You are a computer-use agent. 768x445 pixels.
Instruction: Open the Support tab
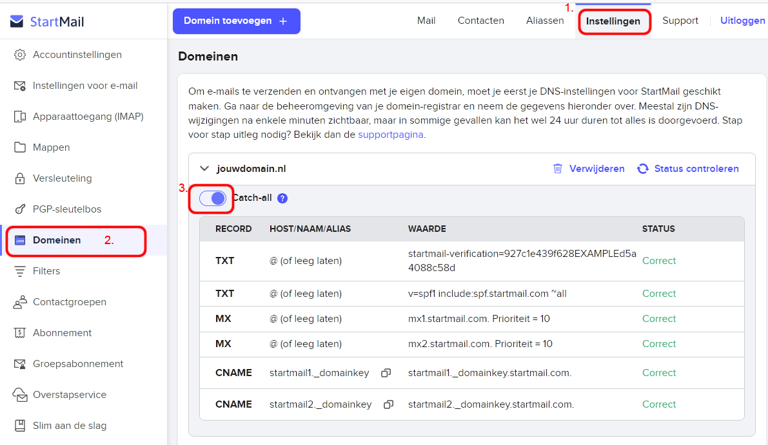680,21
